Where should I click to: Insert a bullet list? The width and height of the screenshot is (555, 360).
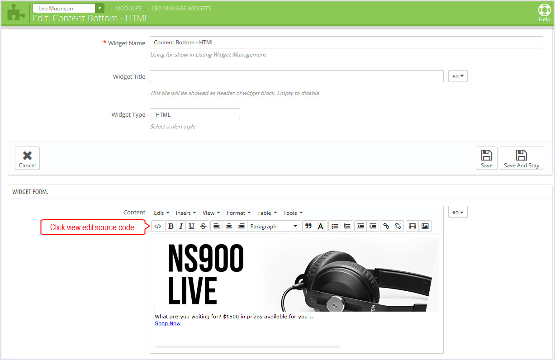point(335,226)
